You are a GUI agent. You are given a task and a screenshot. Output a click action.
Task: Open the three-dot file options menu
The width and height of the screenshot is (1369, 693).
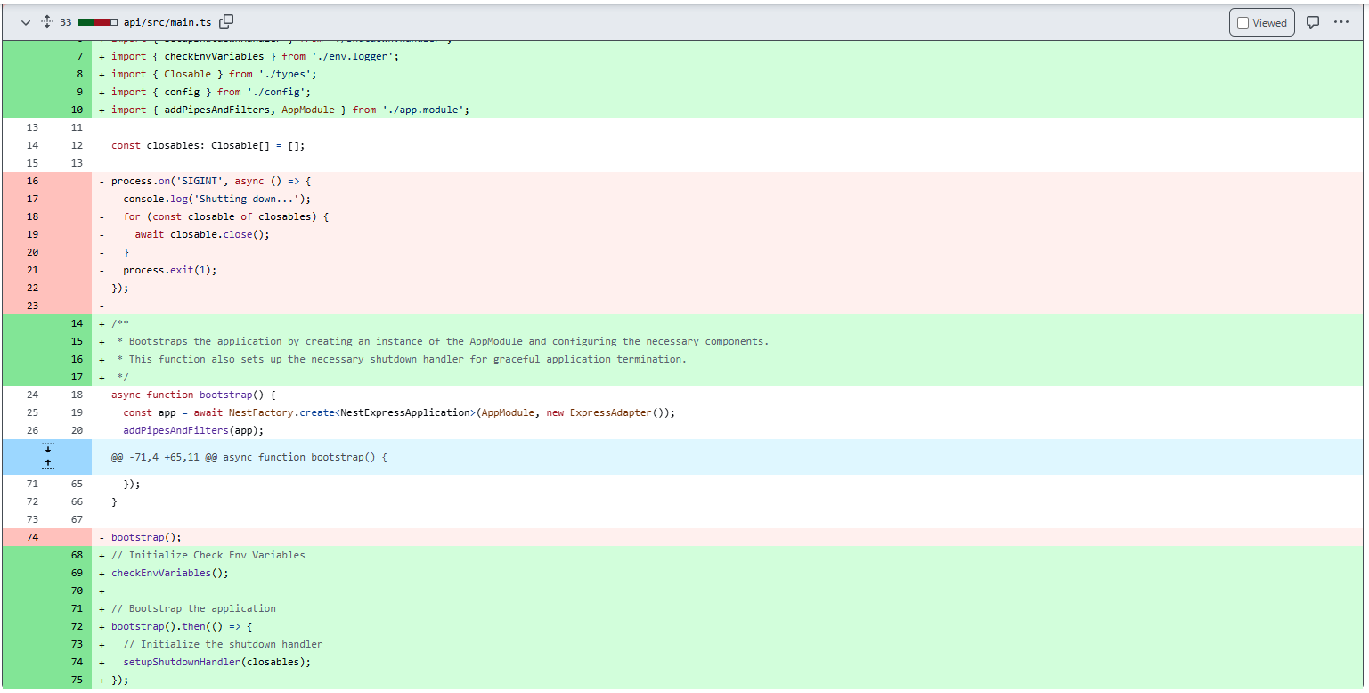tap(1341, 22)
